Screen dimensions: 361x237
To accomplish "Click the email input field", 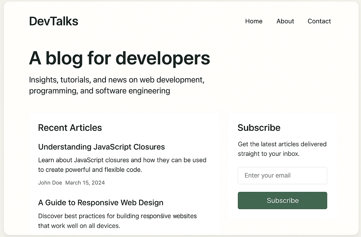I will coord(282,175).
